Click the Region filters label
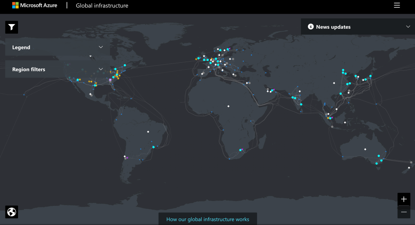 (28, 70)
